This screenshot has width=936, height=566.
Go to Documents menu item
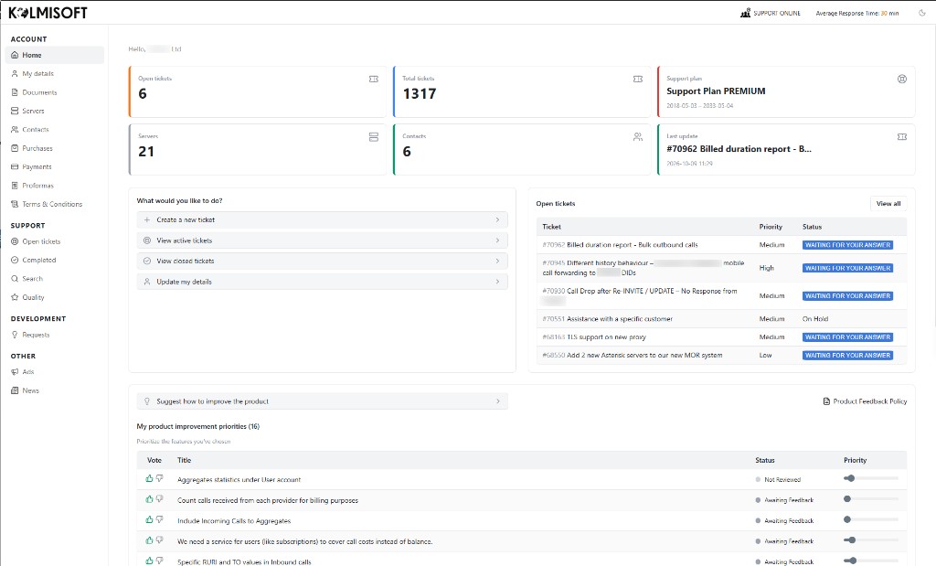pyautogui.click(x=54, y=92)
